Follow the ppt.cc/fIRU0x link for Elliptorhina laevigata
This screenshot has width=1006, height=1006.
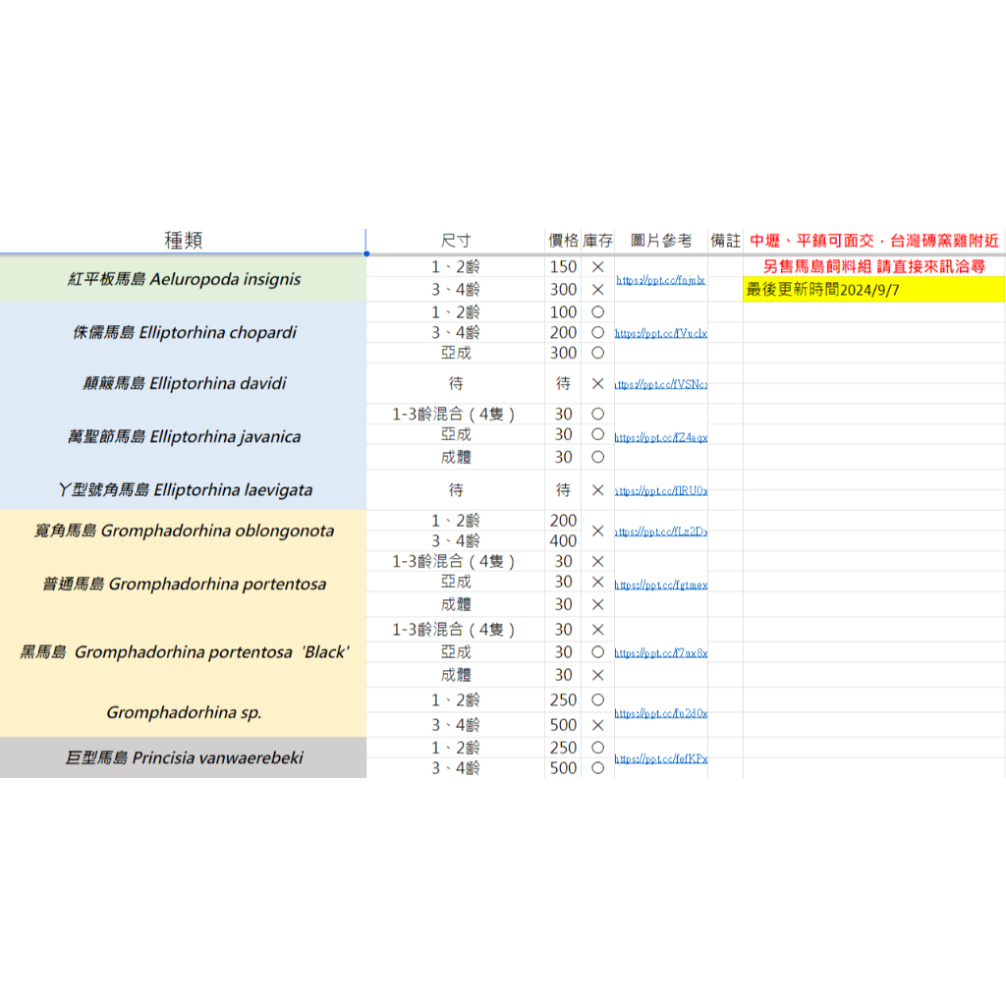pyautogui.click(x=661, y=491)
